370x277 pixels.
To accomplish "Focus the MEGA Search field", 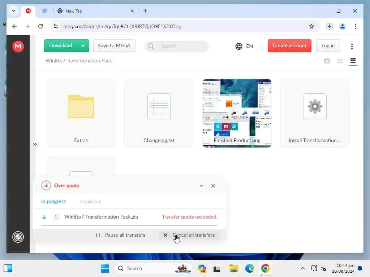I will coord(176,47).
